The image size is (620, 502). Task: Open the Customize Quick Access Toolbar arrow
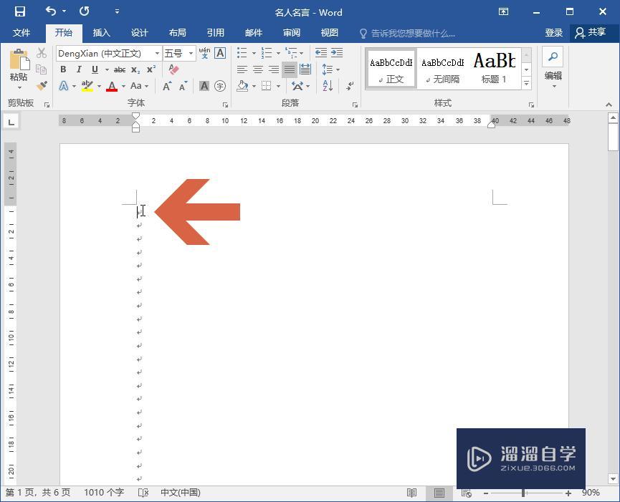[117, 11]
